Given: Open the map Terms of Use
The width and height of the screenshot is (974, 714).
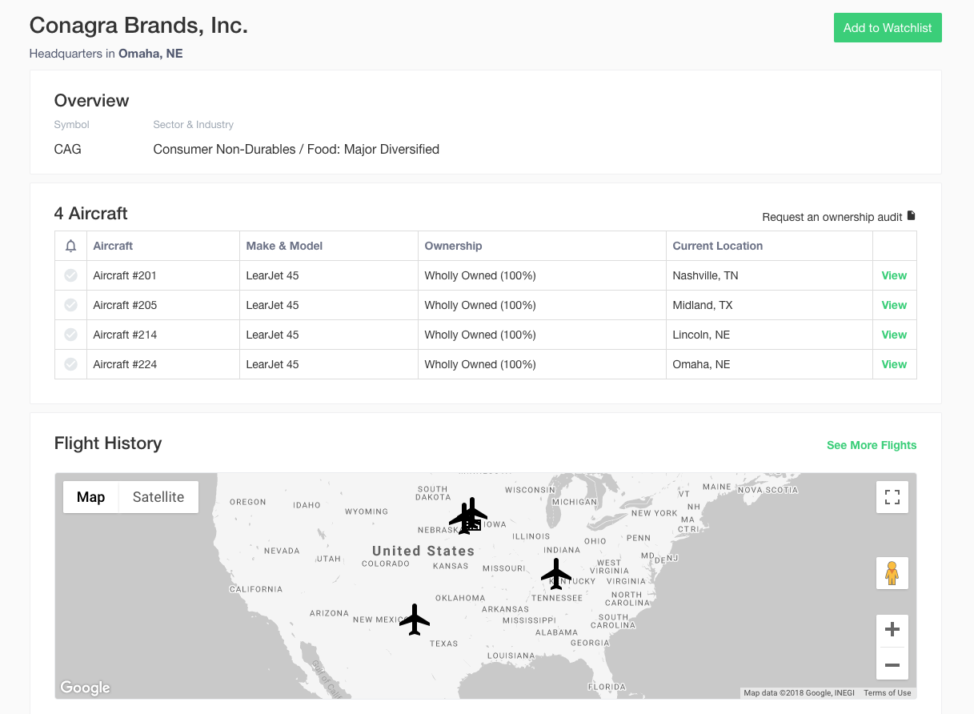Looking at the screenshot, I should 887,693.
